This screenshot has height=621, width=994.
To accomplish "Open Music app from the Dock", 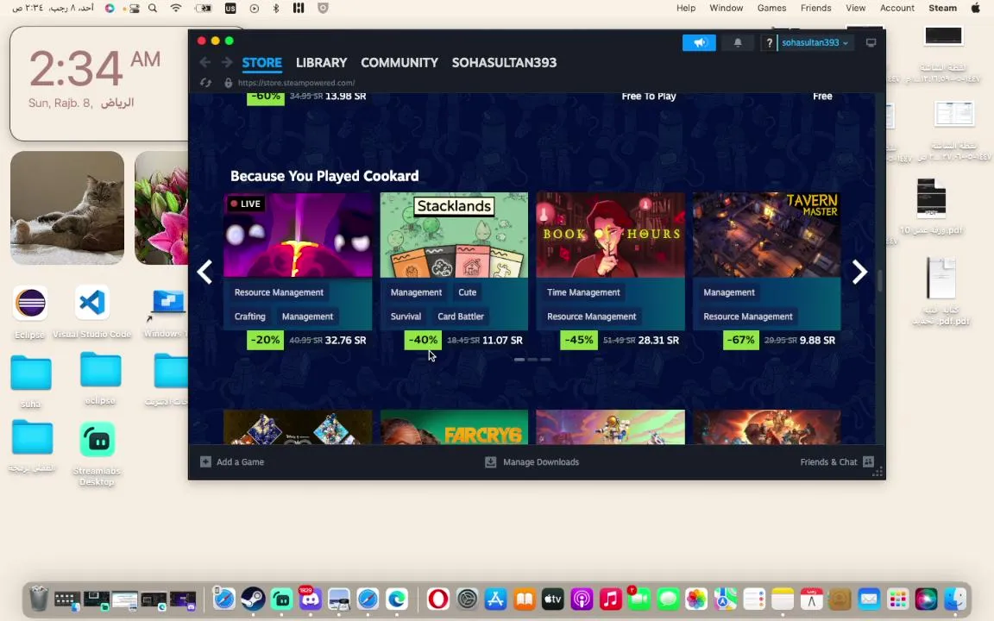I will tap(611, 599).
